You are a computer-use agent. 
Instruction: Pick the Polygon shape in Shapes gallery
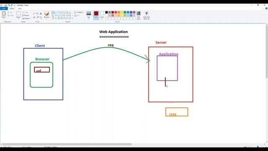coord(67,13)
